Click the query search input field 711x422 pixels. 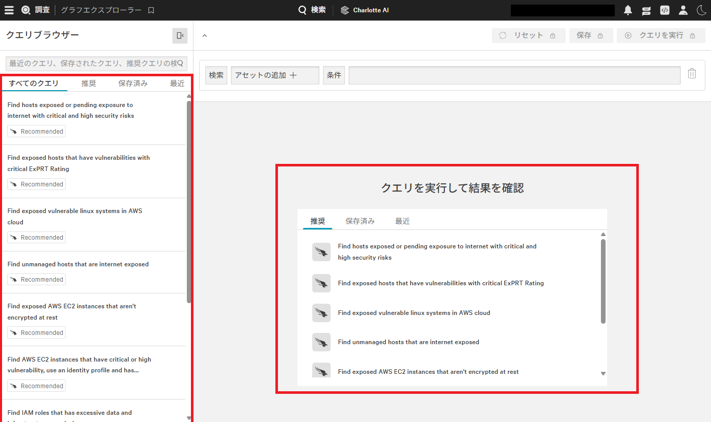click(x=95, y=63)
